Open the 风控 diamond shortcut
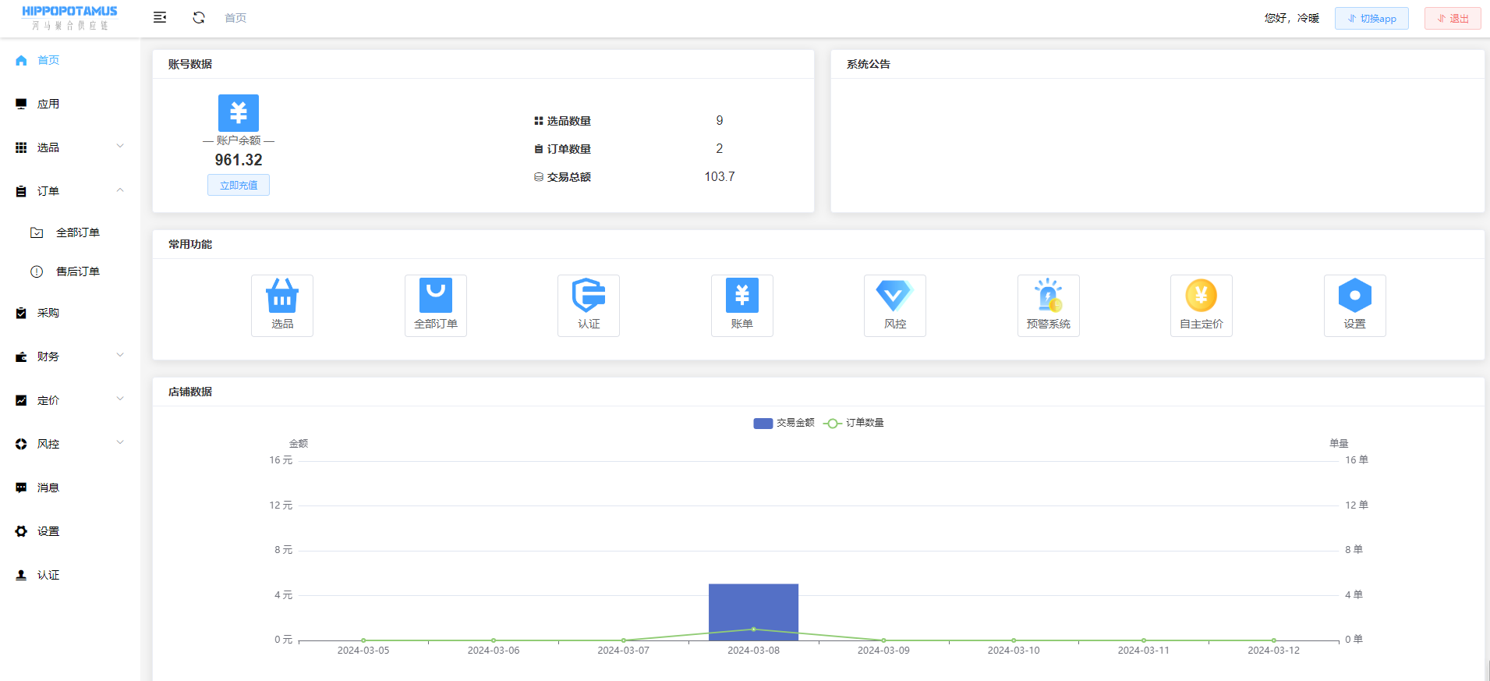This screenshot has height=681, width=1490. [x=895, y=306]
